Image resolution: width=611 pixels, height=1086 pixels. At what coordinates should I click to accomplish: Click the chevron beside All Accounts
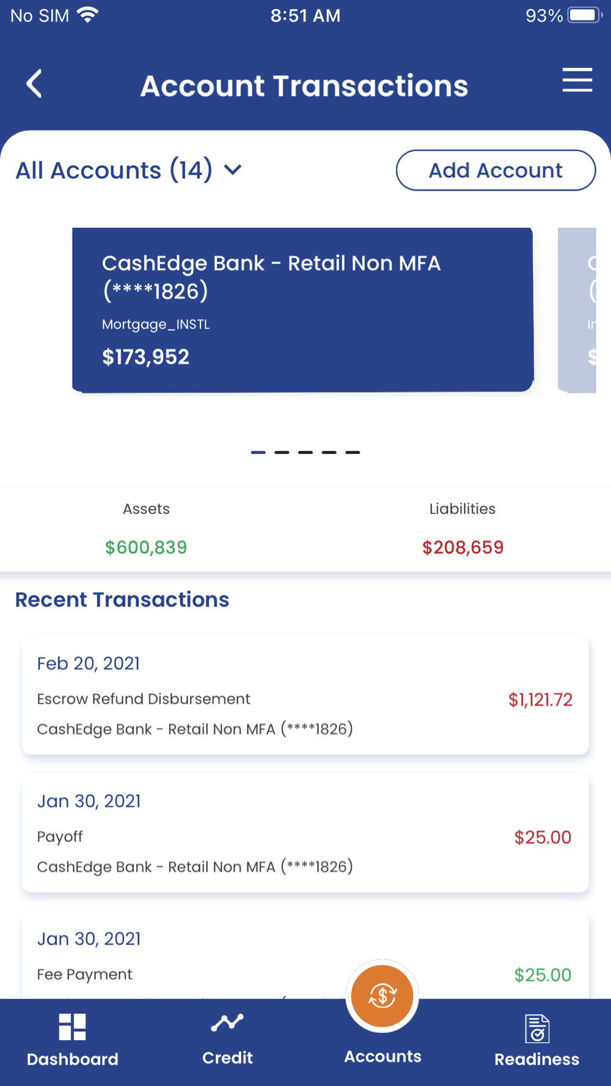[x=233, y=170]
